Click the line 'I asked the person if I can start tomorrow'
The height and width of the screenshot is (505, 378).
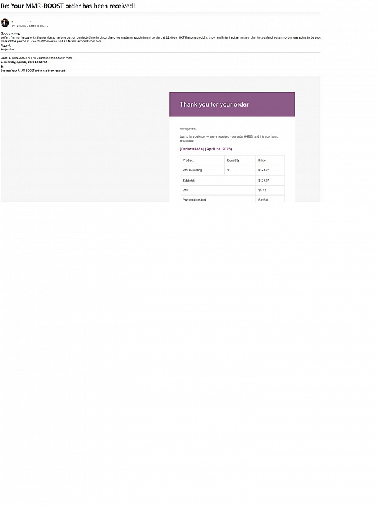pyautogui.click(x=51, y=41)
